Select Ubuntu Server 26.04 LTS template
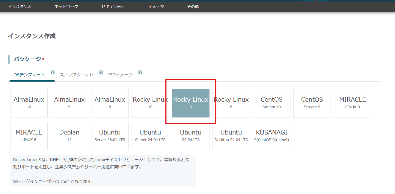 110,136
